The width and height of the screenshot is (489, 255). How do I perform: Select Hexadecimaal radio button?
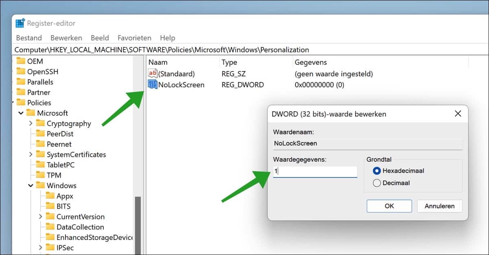coord(377,171)
